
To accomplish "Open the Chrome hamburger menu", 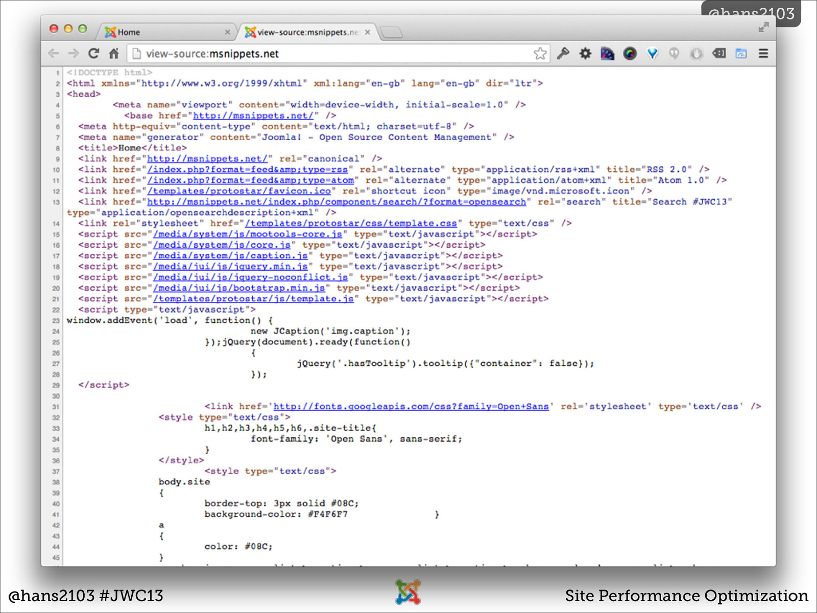I will point(763,53).
